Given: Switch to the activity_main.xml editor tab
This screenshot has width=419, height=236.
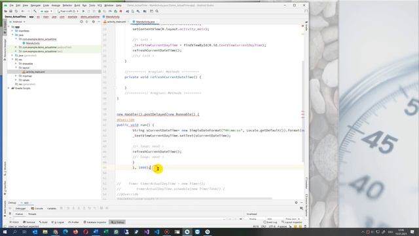Looking at the screenshot, I should pos(117,22).
